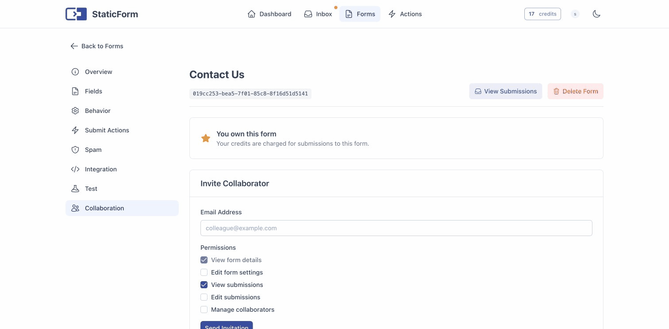Click the user avatar icon

click(575, 14)
